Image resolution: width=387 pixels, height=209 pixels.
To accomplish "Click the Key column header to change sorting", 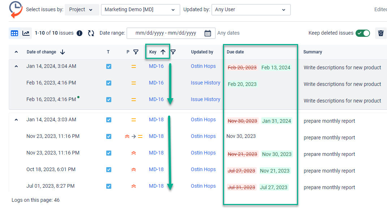I will pos(157,52).
